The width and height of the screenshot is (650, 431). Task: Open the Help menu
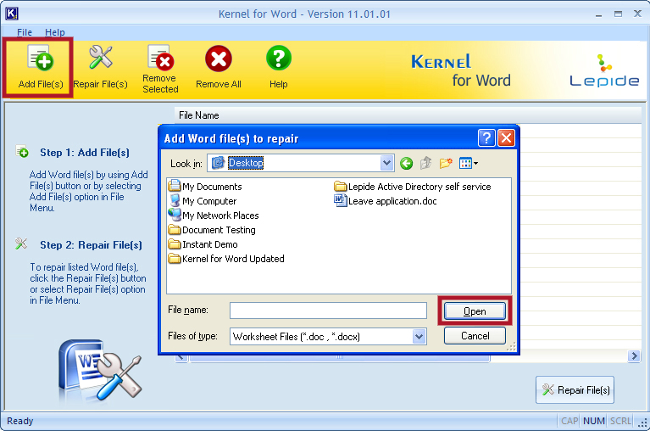click(55, 32)
